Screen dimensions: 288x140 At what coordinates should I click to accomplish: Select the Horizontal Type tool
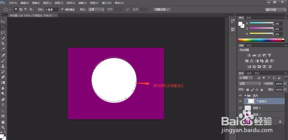[3, 105]
